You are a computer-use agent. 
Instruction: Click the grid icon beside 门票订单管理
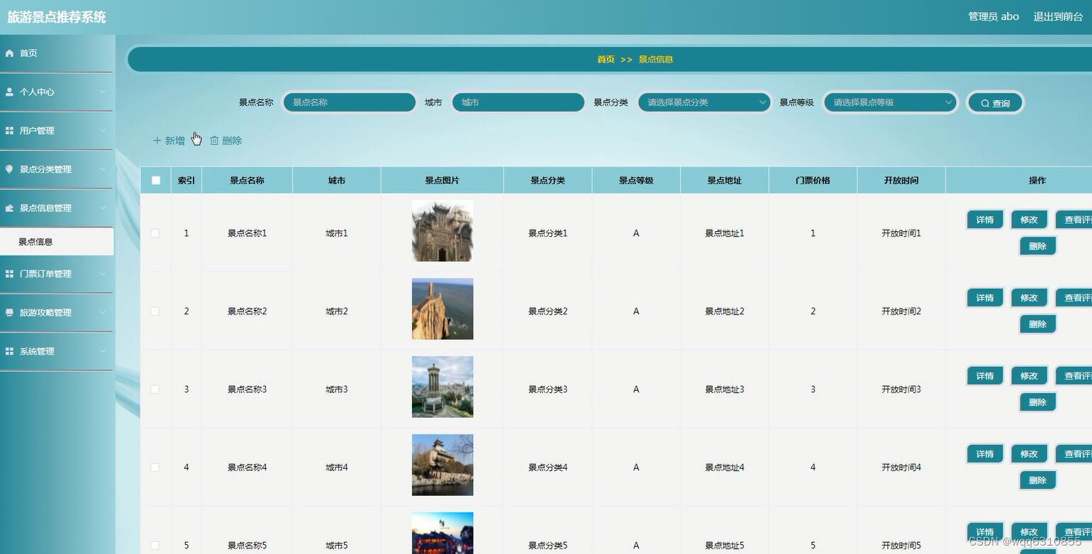tap(9, 274)
